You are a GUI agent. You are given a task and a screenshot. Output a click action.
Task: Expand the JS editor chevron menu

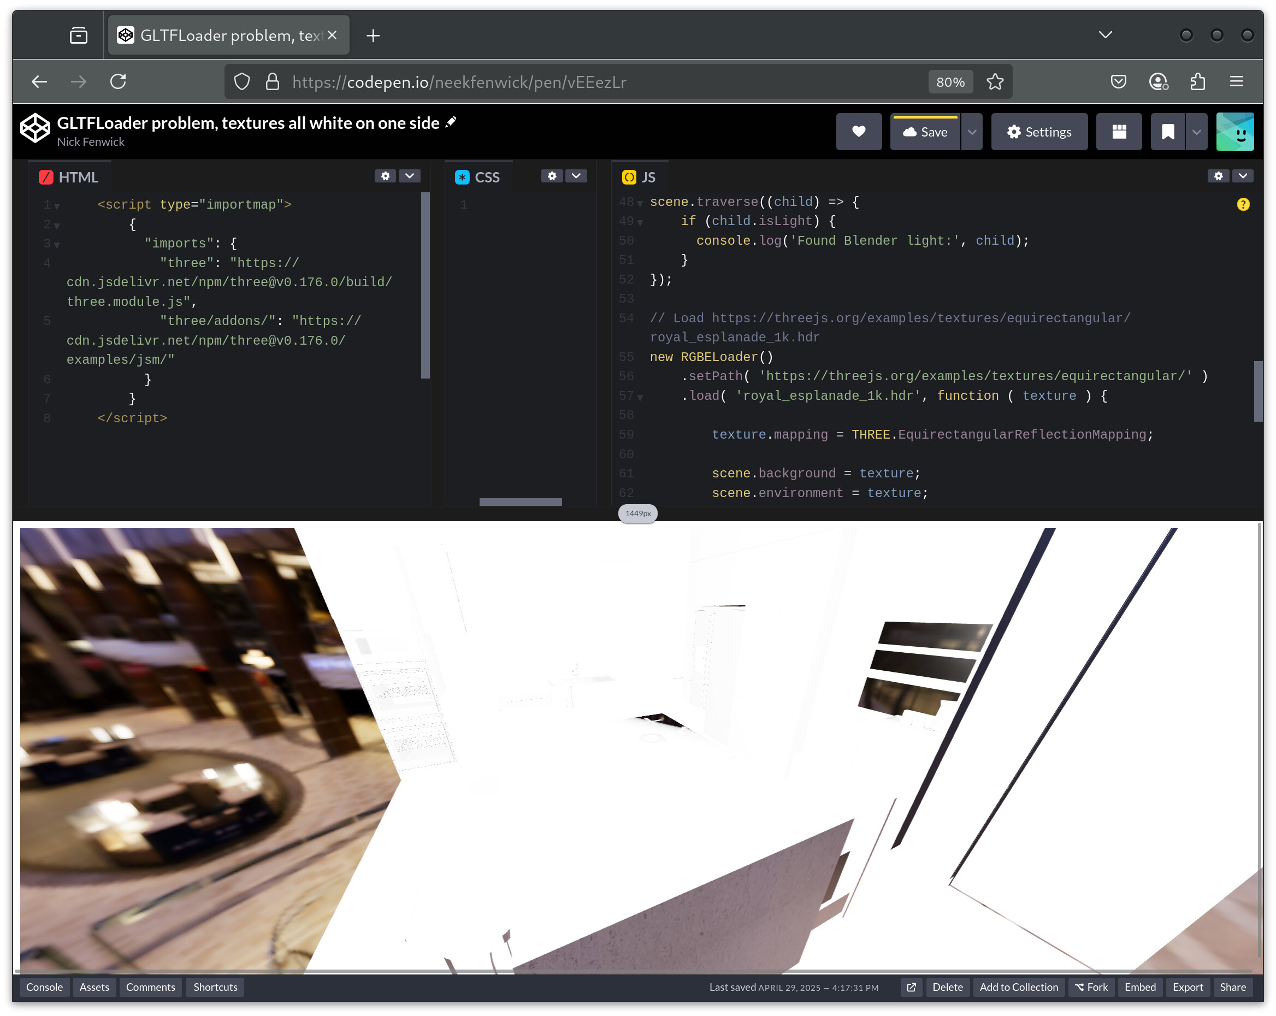(x=1243, y=176)
